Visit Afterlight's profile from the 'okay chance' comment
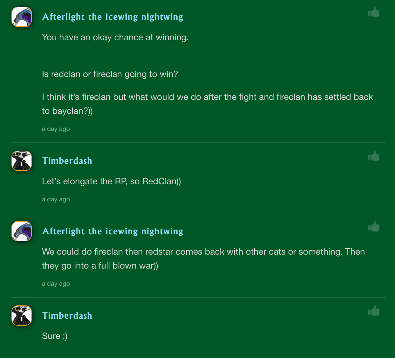395x358 pixels. point(112,17)
